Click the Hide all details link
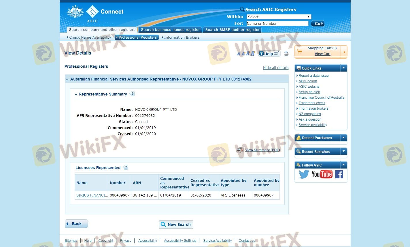This screenshot has width=410, height=247. coord(275,68)
